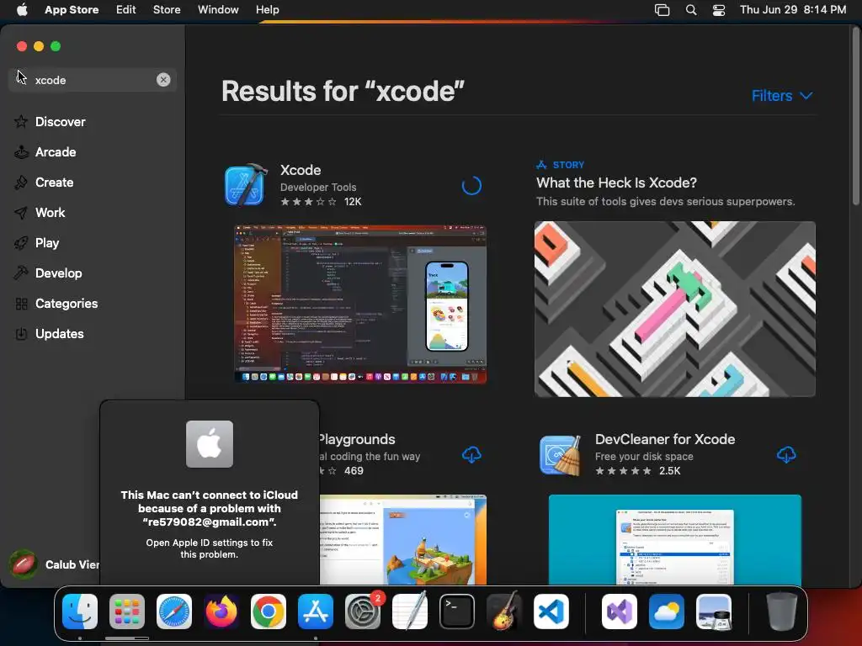Click the date and time in menu bar
Screen dimensions: 862x646
(x=793, y=10)
